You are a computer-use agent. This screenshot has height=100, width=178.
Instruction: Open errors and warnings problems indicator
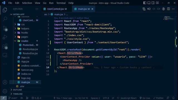36,98
